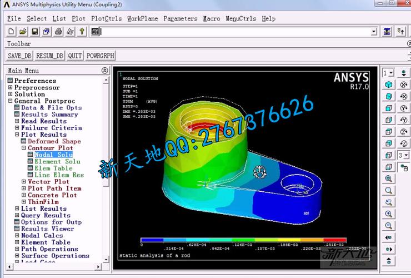The width and height of the screenshot is (411, 278).
Task: Click the New Analysis icon in the toolbar
Action: pos(12,32)
